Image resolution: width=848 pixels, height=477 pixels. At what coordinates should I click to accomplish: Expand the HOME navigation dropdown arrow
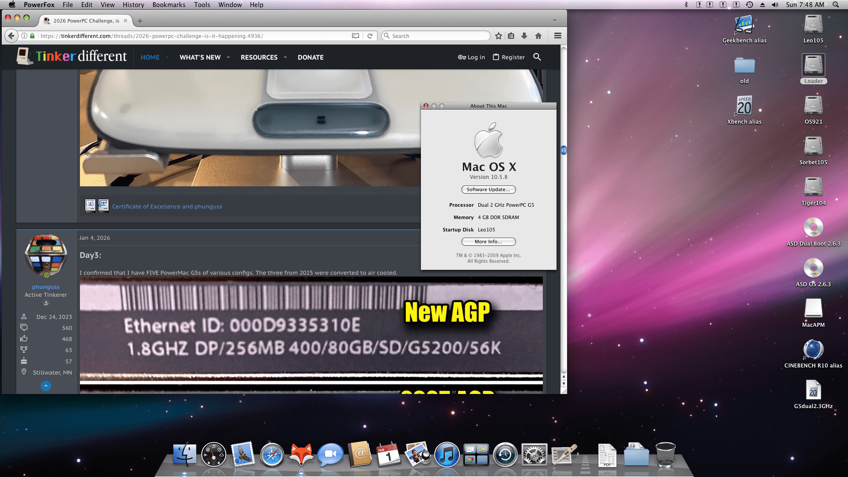click(x=167, y=57)
